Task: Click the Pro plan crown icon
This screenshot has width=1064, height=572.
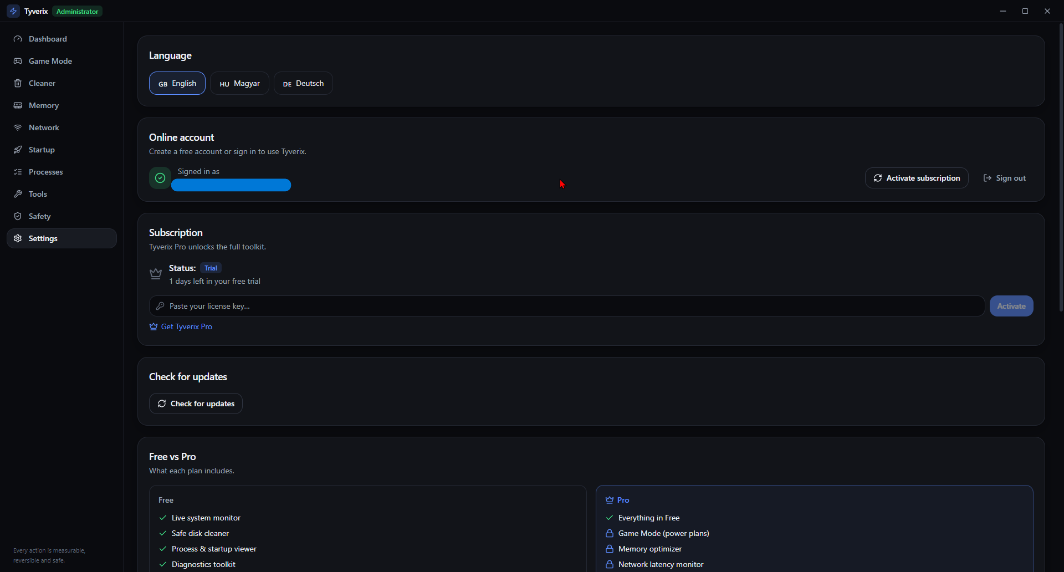Action: tap(610, 500)
